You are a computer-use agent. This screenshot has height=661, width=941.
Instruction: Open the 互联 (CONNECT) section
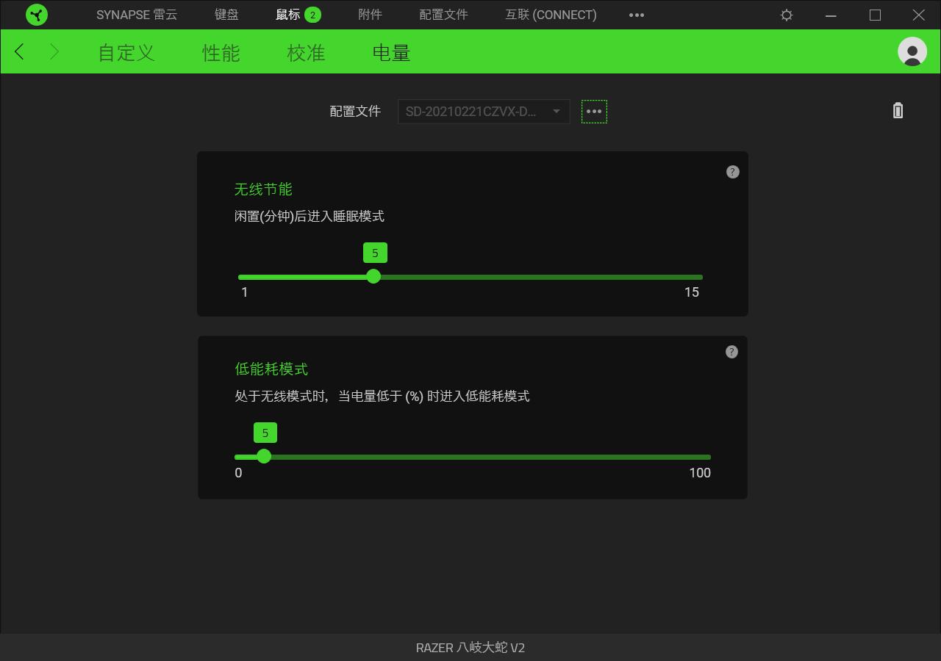[x=550, y=15]
